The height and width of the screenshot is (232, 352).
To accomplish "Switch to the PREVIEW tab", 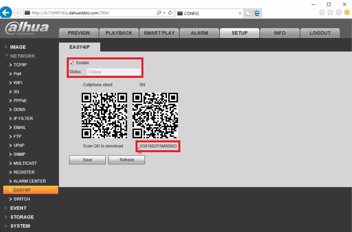I will (79, 33).
